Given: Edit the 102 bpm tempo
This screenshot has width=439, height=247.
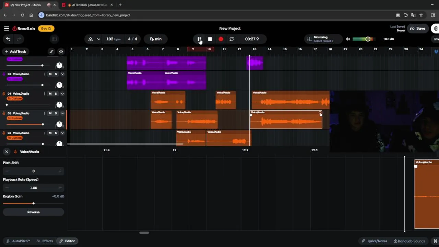Looking at the screenshot, I should click(113, 39).
